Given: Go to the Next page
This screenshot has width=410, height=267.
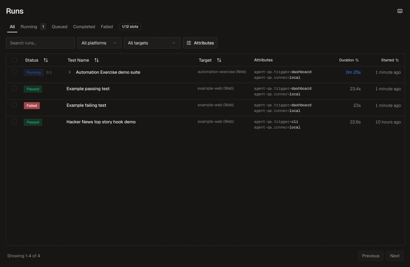Looking at the screenshot, I should click(x=395, y=256).
